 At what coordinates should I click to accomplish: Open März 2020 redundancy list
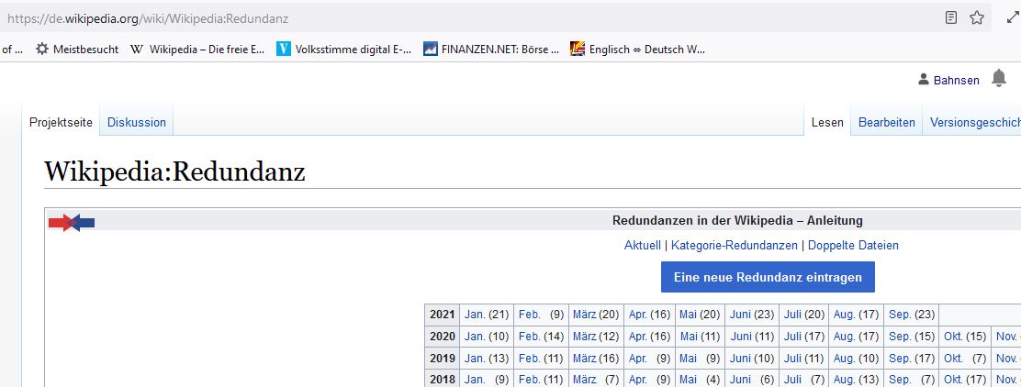(x=585, y=337)
